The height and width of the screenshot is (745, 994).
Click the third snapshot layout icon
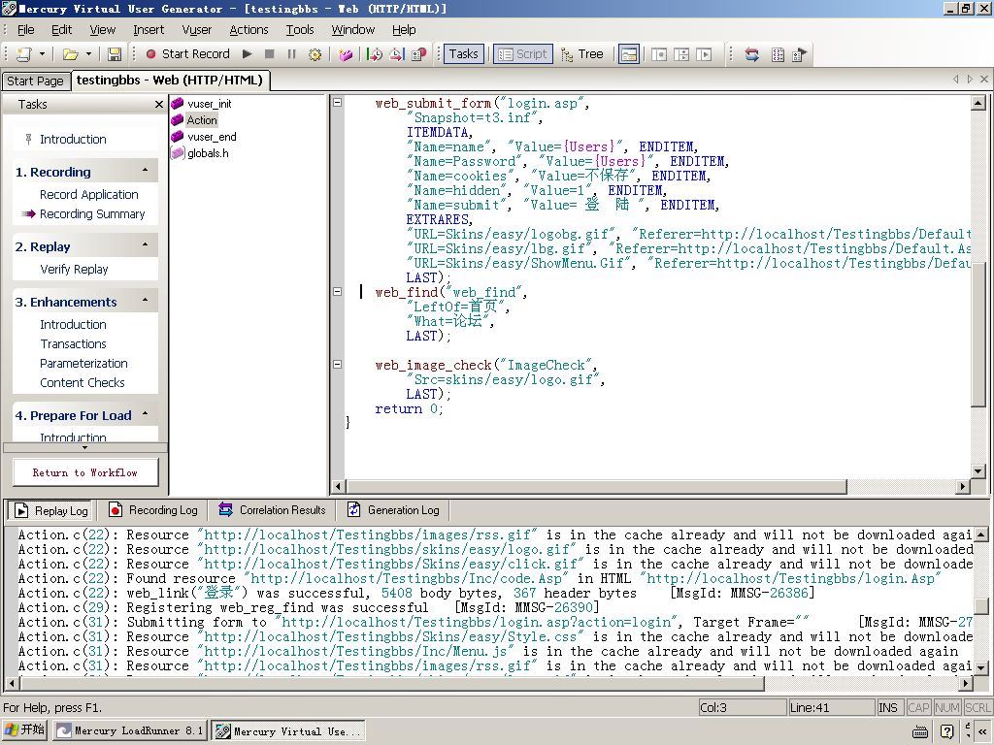pyautogui.click(x=704, y=54)
